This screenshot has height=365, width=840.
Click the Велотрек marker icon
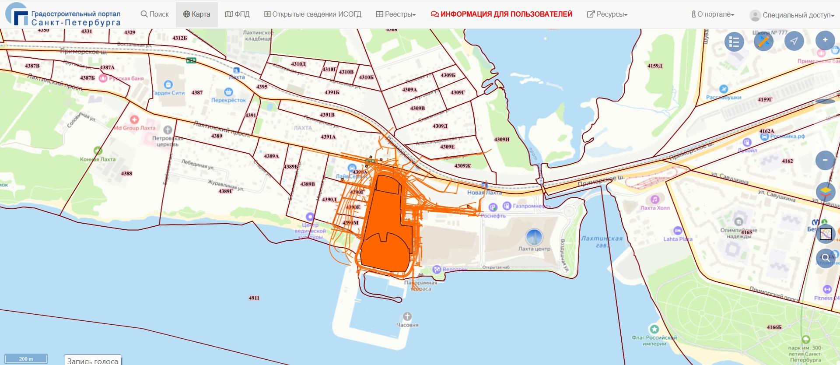(436, 270)
